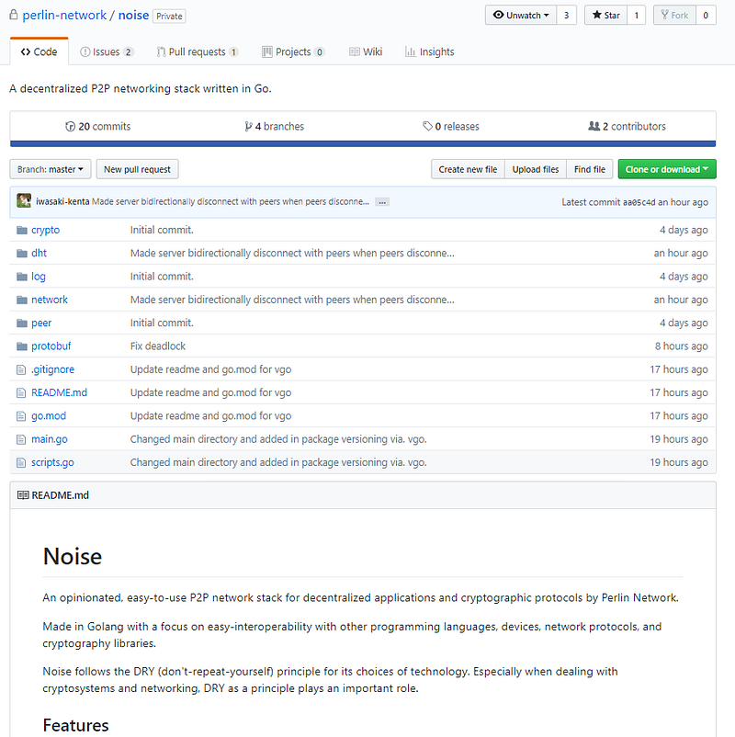Switch to the Code tab
735x737 pixels.
point(39,51)
